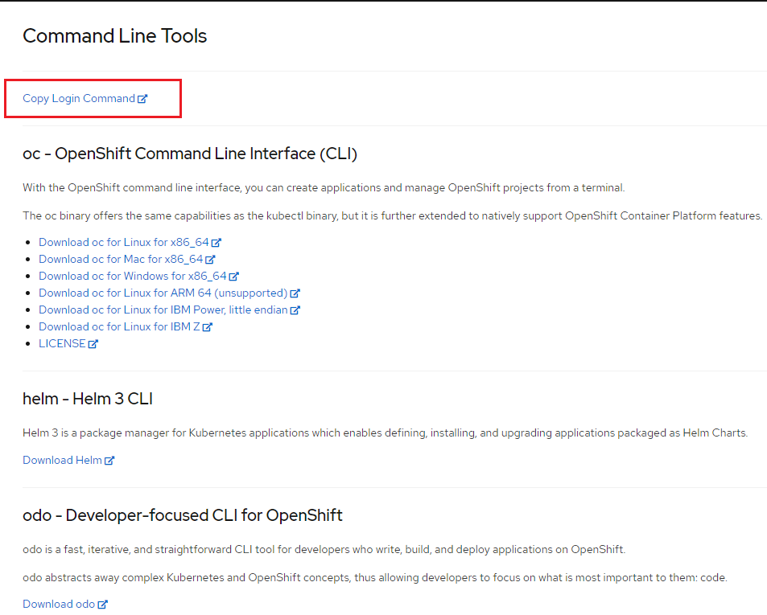Viewport: 767px width, 615px height.
Task: Download oc for Mac for x86_64
Action: 121,259
